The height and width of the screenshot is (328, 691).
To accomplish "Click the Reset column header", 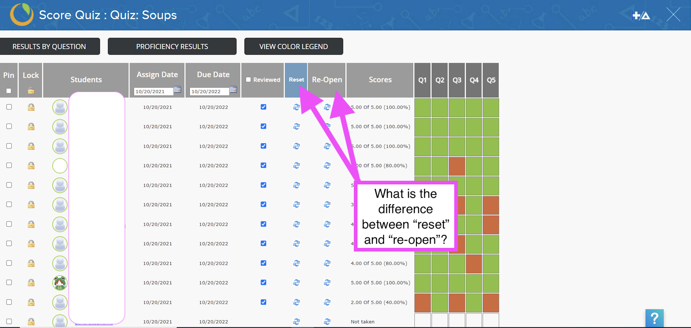I will click(296, 80).
